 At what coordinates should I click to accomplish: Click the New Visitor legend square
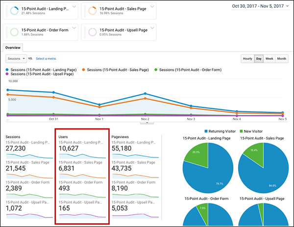[x=241, y=131]
